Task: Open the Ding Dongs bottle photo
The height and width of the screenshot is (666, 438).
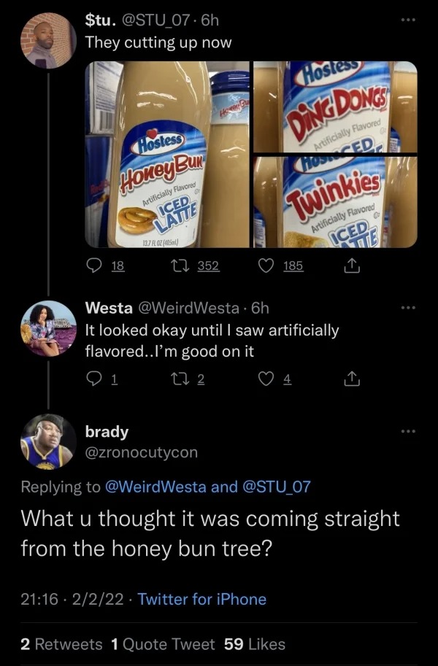Action: point(335,107)
